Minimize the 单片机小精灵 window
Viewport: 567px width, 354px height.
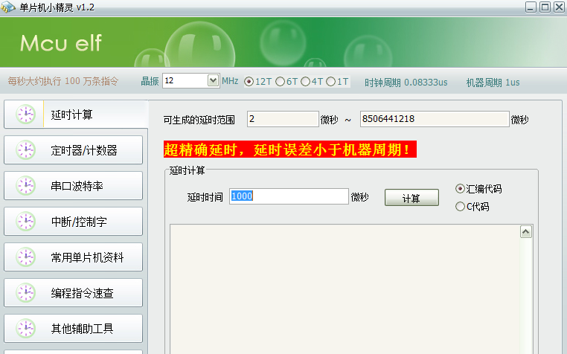tap(531, 7)
